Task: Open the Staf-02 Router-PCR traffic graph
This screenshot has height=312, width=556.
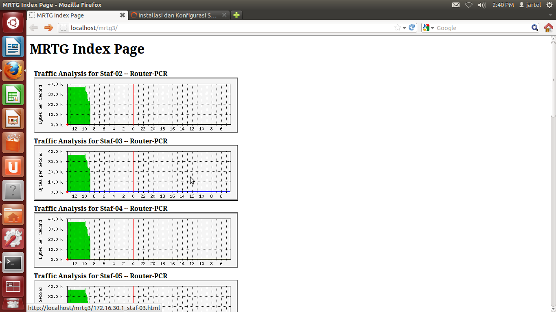Action: tap(136, 105)
